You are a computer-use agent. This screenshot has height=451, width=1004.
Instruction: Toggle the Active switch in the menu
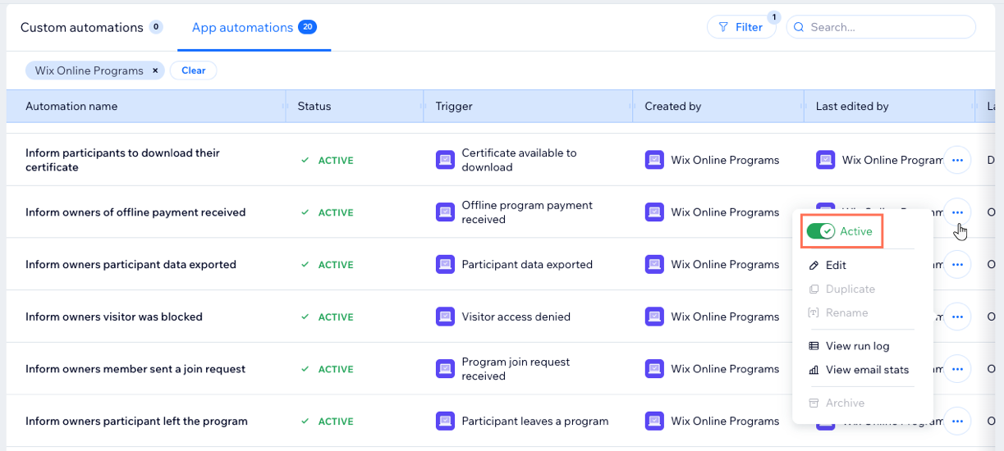click(821, 231)
